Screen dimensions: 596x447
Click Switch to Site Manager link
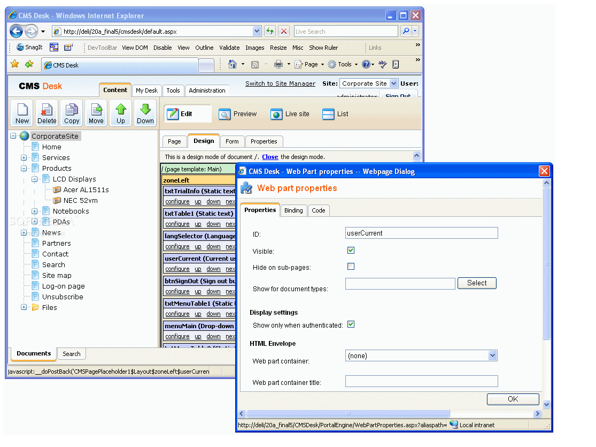[280, 84]
